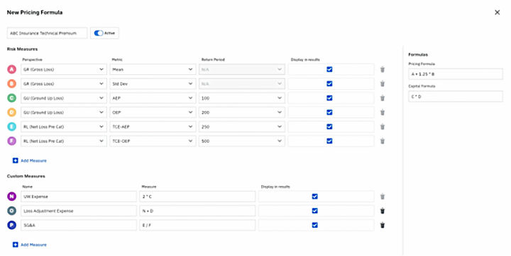511x256 pixels.
Task: Edit the Capital Formula field
Action: tap(456, 96)
